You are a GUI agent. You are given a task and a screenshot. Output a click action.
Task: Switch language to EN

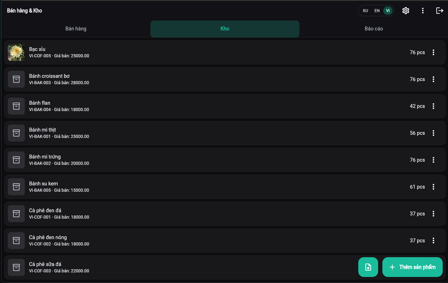(x=377, y=11)
